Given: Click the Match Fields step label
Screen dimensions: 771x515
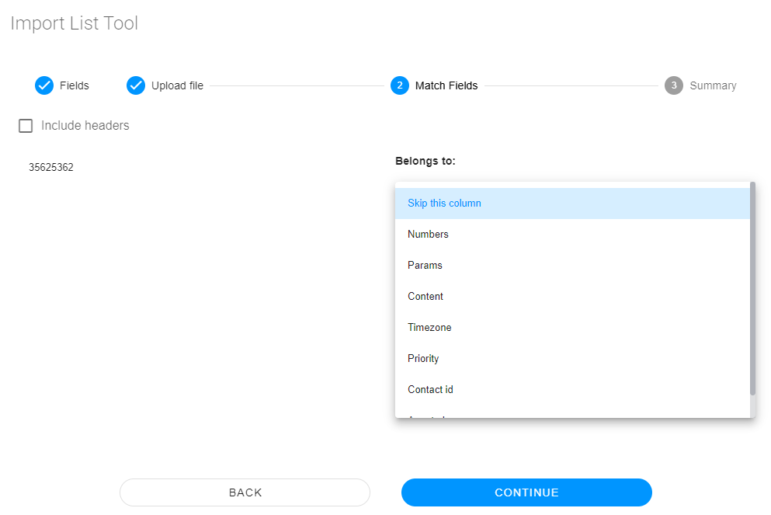Looking at the screenshot, I should pos(446,85).
